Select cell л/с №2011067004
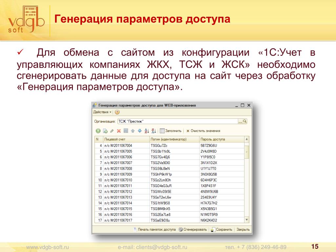Screen dimensions: 336x252 pos(126,145)
